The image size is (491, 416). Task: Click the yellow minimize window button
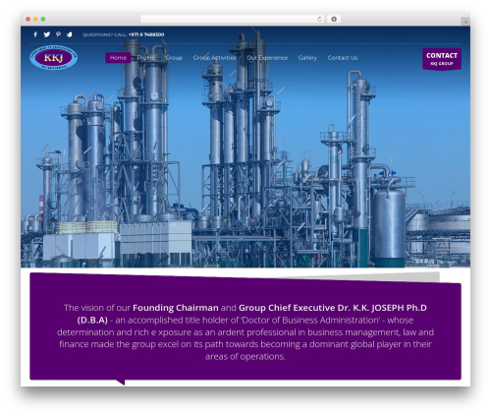pos(35,19)
